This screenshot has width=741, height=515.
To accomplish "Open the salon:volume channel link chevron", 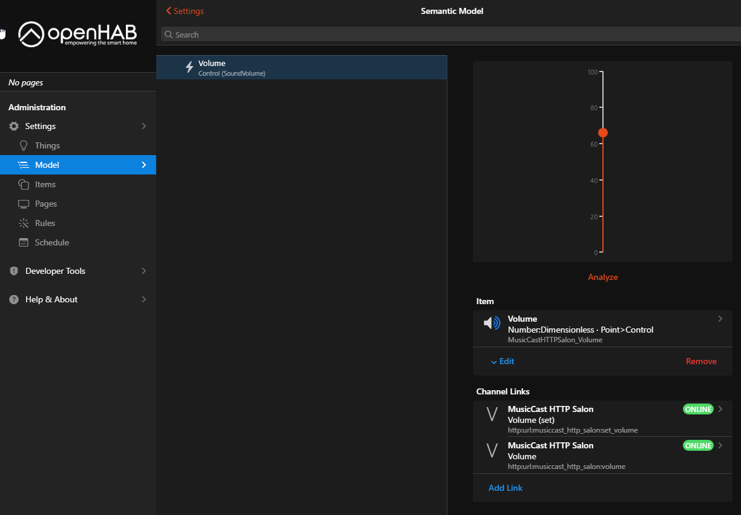I will tap(720, 445).
